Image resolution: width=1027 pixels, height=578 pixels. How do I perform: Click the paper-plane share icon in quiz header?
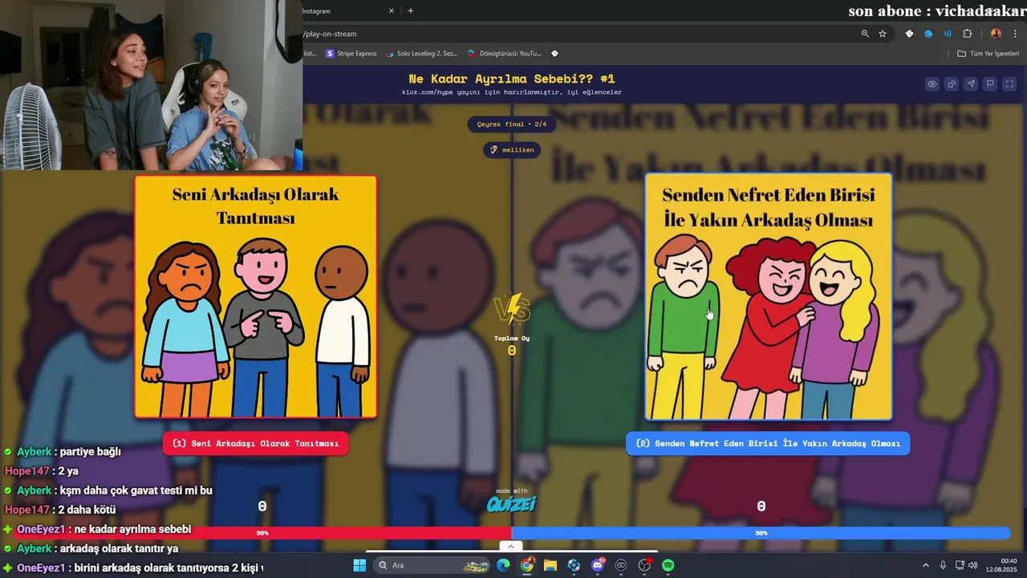(971, 84)
